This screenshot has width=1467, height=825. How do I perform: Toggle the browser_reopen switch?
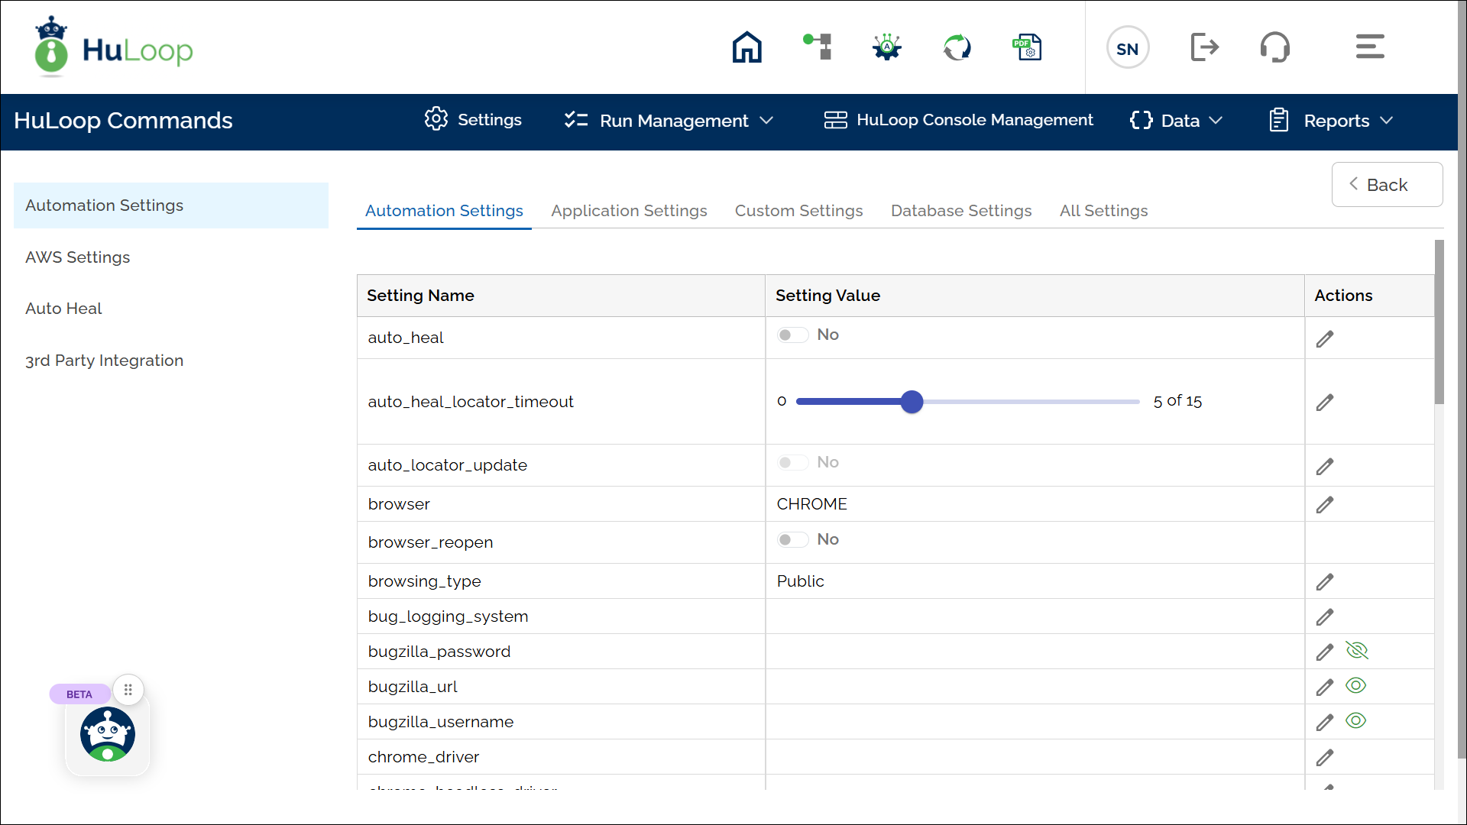792,540
